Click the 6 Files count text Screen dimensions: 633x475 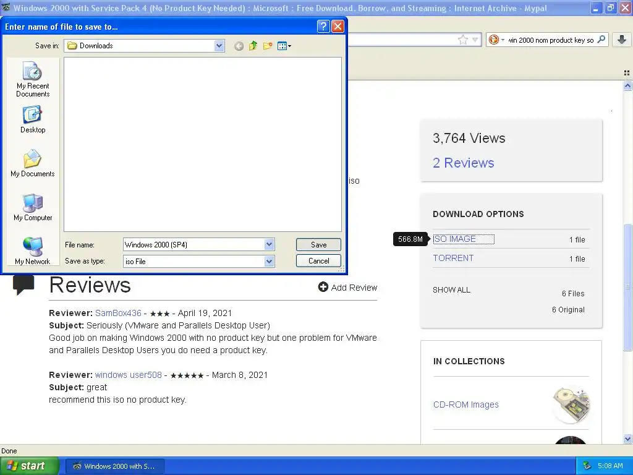click(573, 294)
